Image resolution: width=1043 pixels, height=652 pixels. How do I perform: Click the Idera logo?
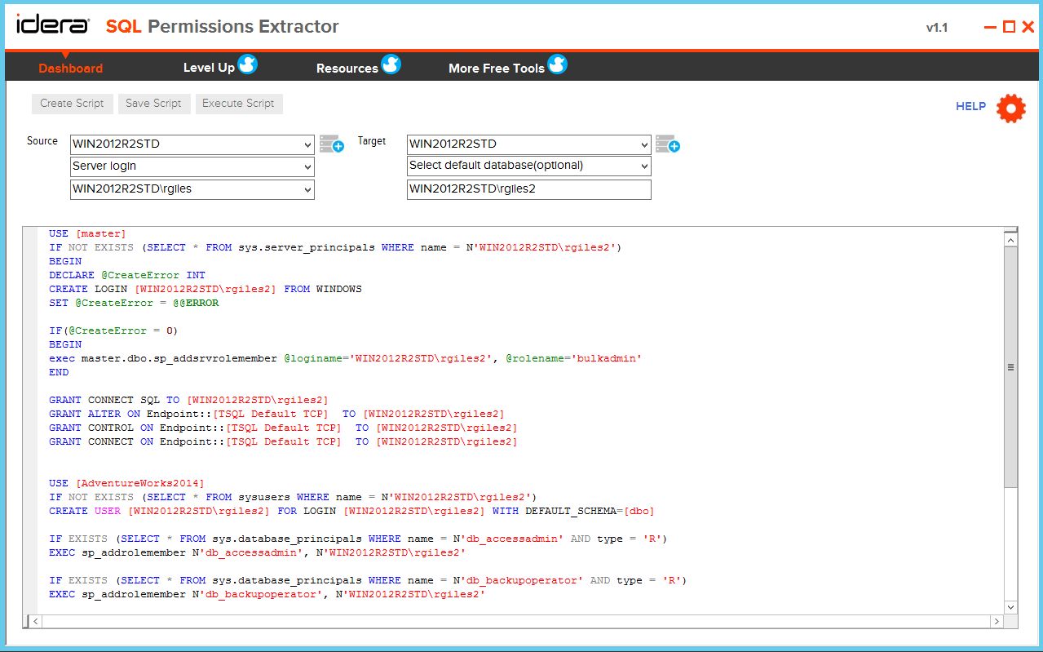53,25
